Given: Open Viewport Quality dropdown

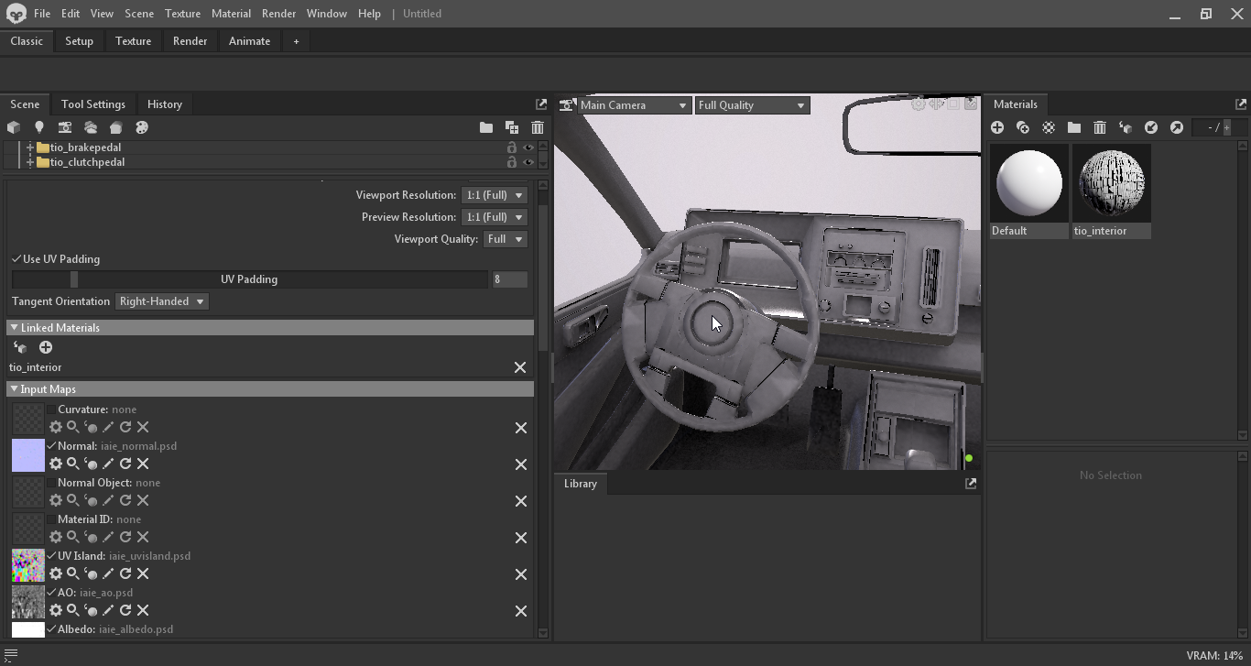Looking at the screenshot, I should tap(506, 239).
